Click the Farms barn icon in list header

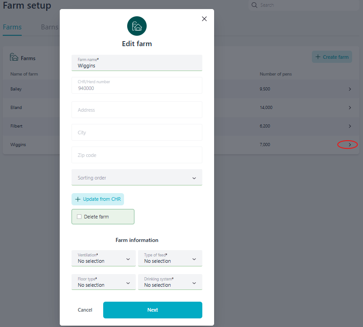(x=14, y=57)
